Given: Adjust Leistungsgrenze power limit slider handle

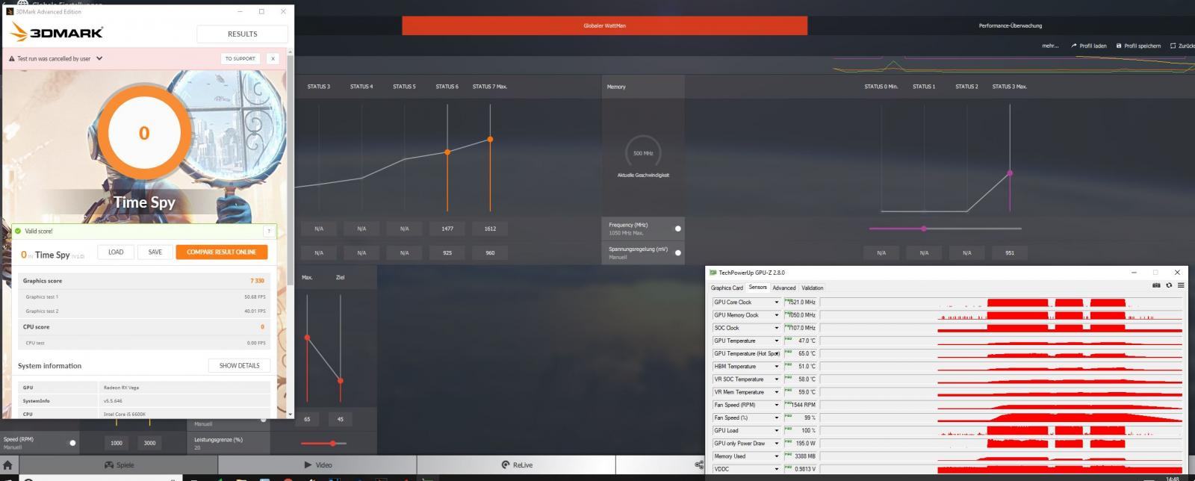Looking at the screenshot, I should coord(332,443).
